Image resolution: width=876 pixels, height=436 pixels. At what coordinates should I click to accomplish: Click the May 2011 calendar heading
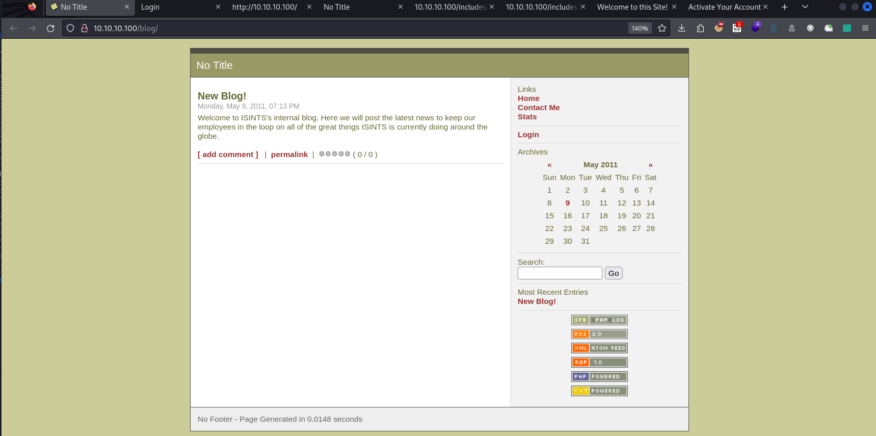click(x=600, y=165)
